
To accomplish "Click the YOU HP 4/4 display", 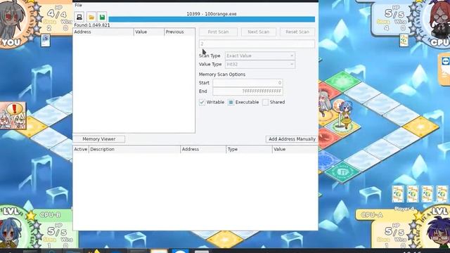I will tap(57, 13).
